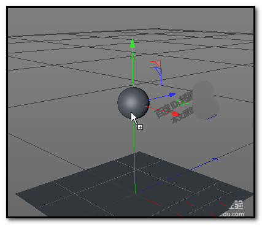Click the sphere's blue Z-axis arrowhead
This screenshot has height=225, width=262.
tap(172, 94)
